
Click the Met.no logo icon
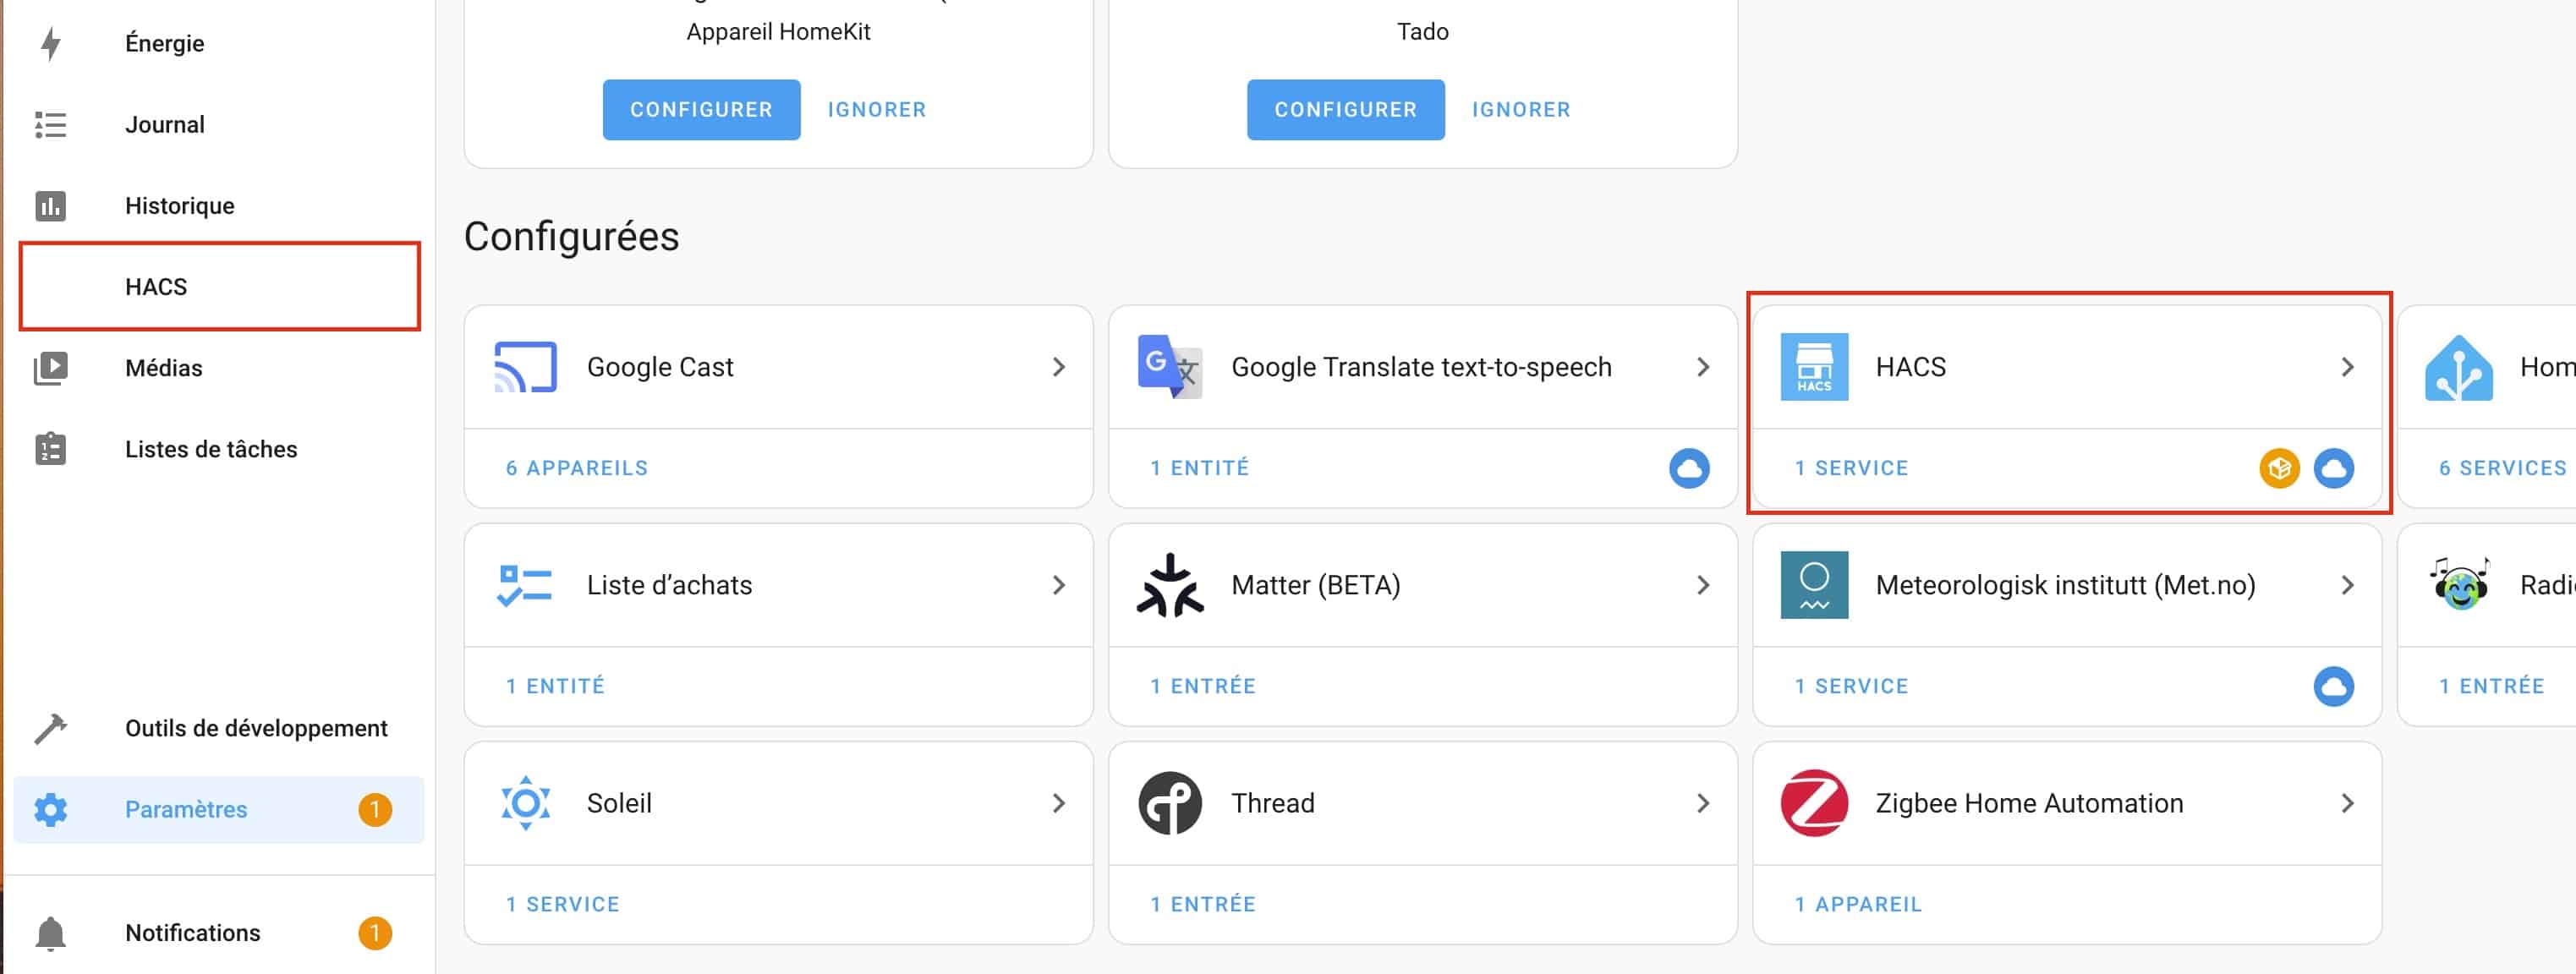coord(1814,585)
